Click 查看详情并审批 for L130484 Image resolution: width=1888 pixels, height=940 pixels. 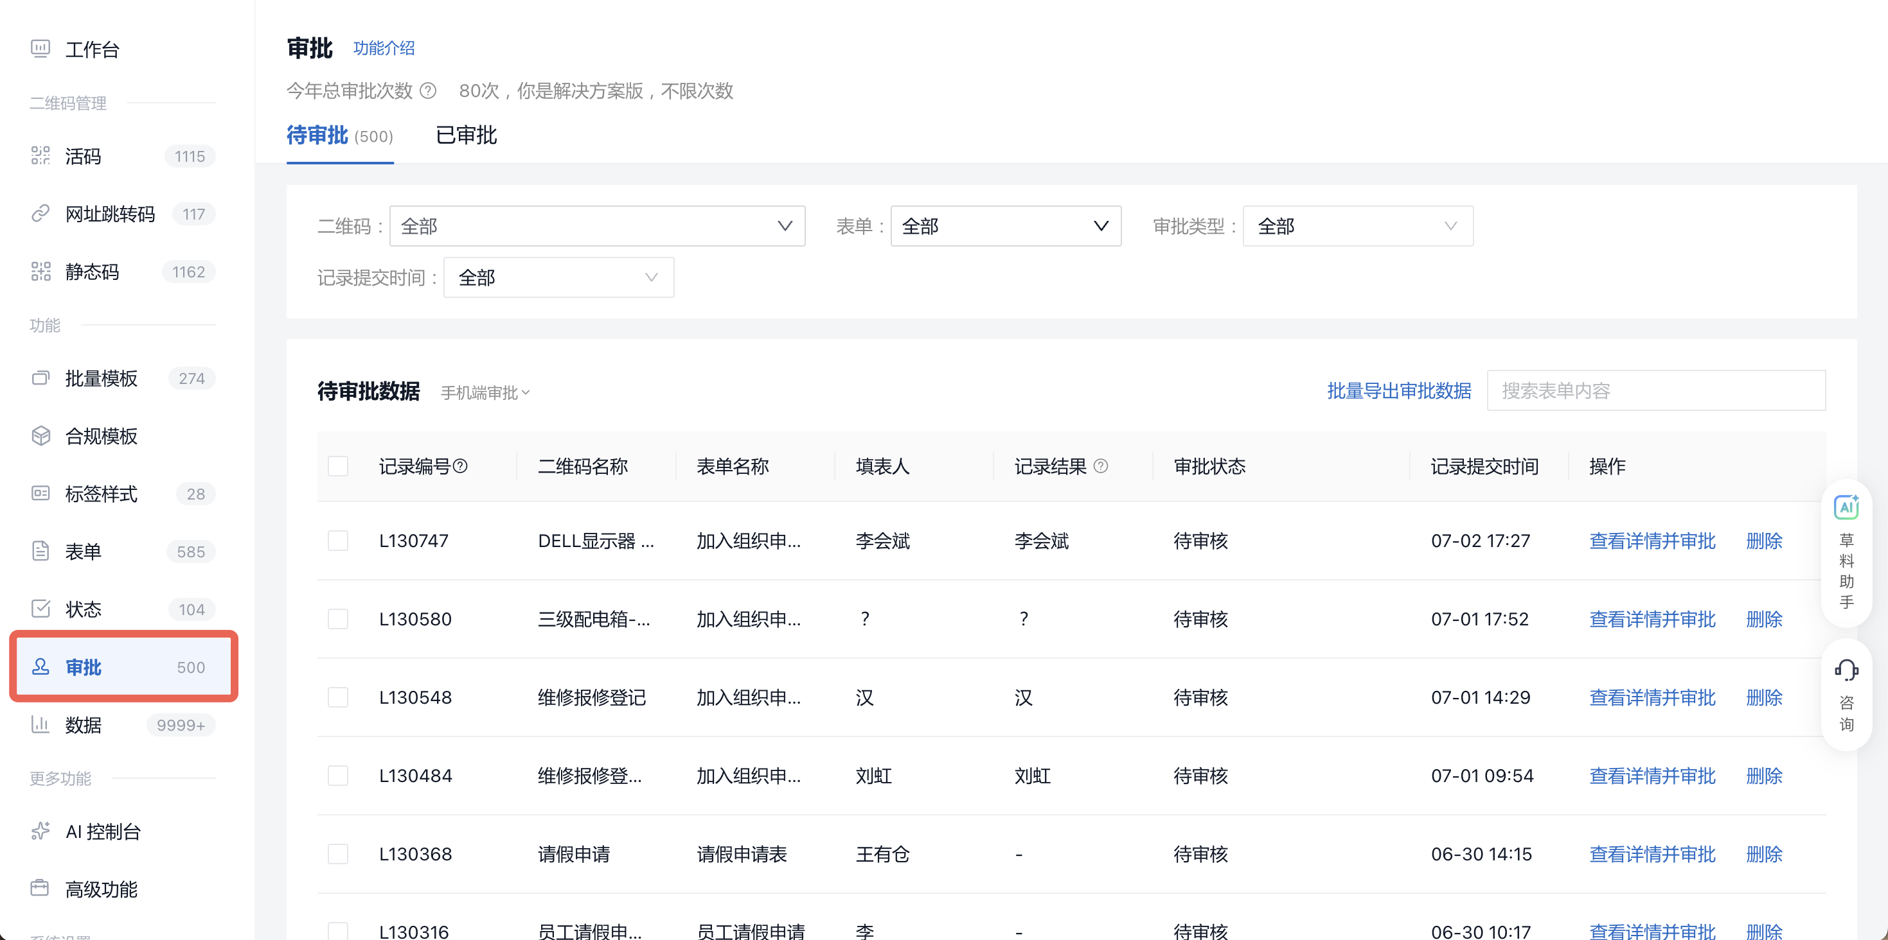point(1652,776)
